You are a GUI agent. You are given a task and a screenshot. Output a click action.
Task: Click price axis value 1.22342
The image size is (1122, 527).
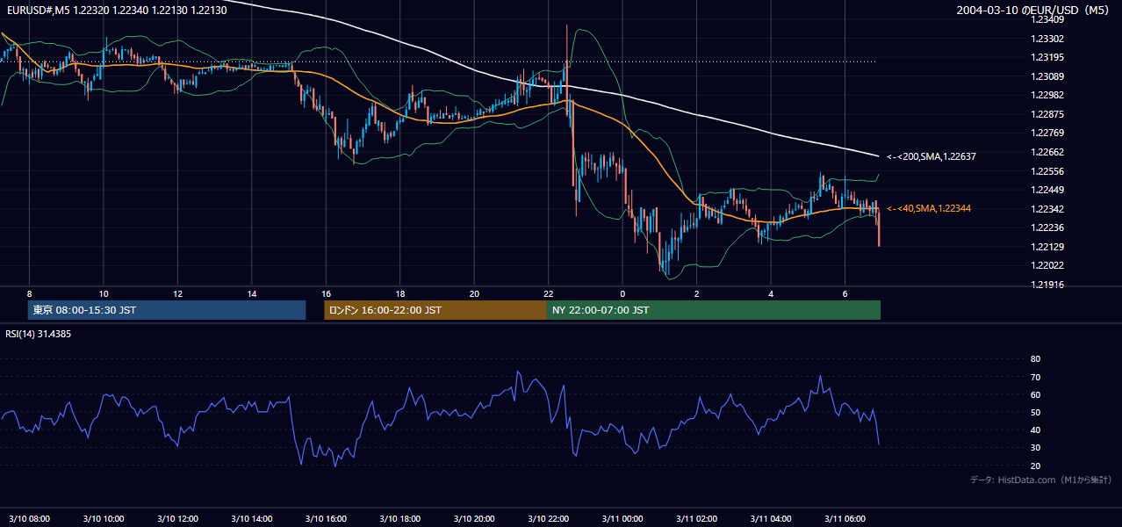1046,208
